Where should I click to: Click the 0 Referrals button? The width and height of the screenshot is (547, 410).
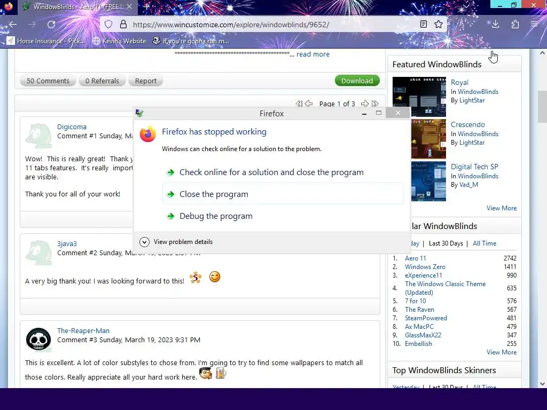pyautogui.click(x=102, y=81)
